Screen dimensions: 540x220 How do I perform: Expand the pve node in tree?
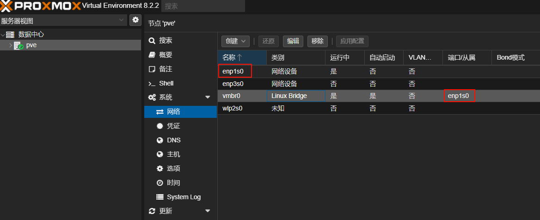11,45
